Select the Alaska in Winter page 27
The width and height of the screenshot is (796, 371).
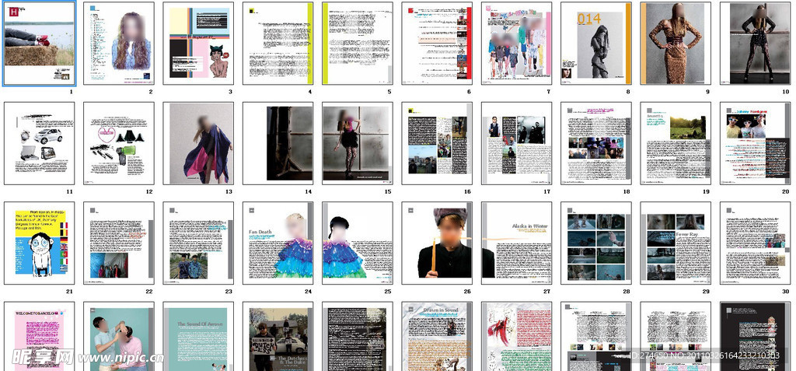point(517,243)
